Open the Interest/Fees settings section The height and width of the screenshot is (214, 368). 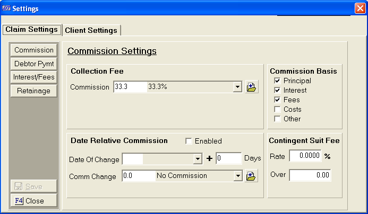[34, 77]
